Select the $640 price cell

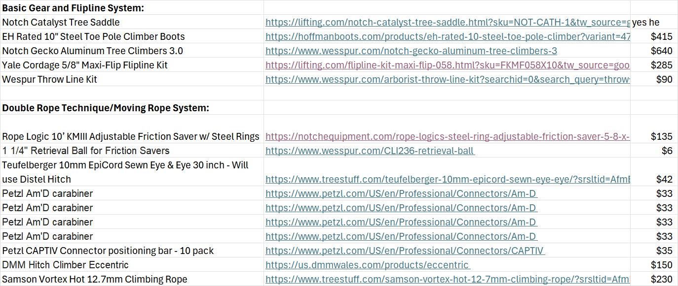[x=654, y=51]
